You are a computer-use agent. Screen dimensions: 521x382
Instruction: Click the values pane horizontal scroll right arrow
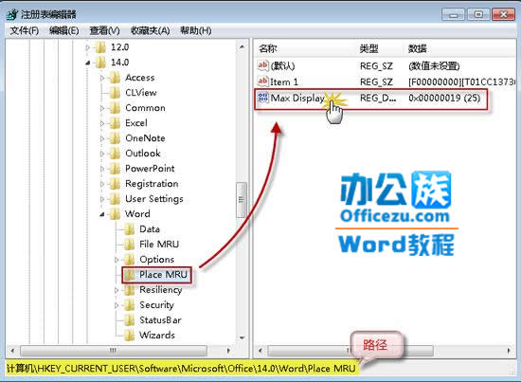point(509,351)
